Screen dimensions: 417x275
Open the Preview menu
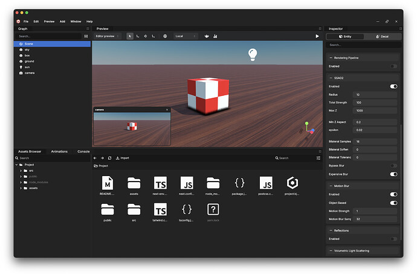[49, 21]
